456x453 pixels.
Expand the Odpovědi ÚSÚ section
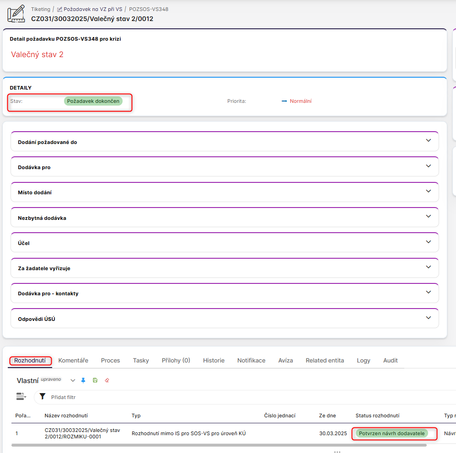pos(428,318)
